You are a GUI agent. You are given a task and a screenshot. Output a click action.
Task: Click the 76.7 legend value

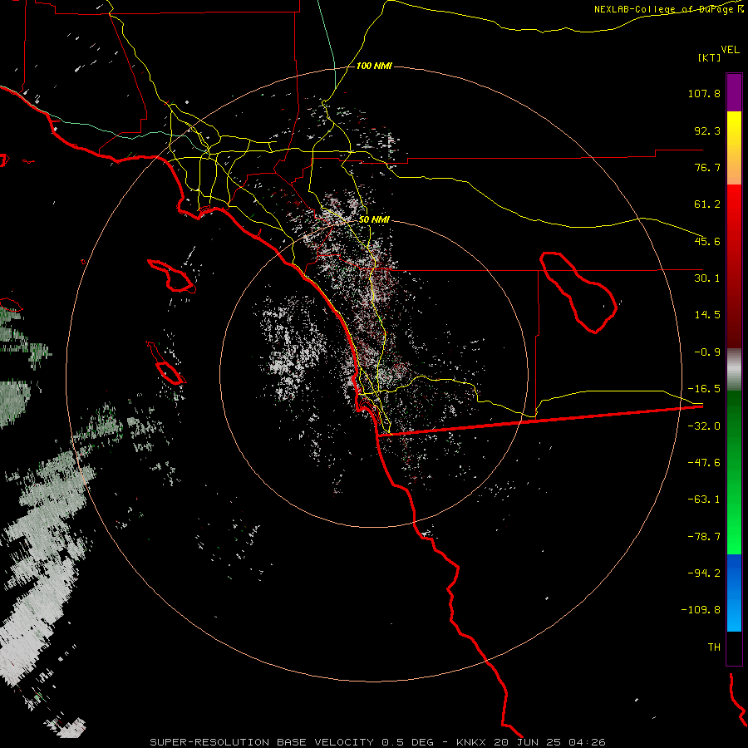coord(707,167)
